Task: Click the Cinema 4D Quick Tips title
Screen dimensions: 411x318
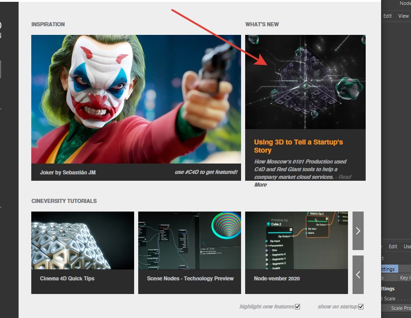Action: click(67, 279)
